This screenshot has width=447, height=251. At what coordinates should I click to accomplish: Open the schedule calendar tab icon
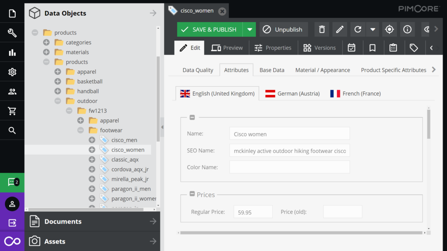(x=351, y=47)
